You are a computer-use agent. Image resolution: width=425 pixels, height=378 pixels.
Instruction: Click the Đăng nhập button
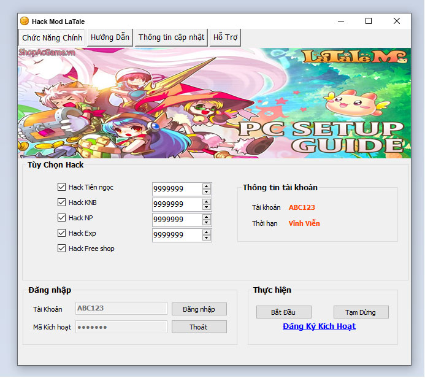(199, 309)
